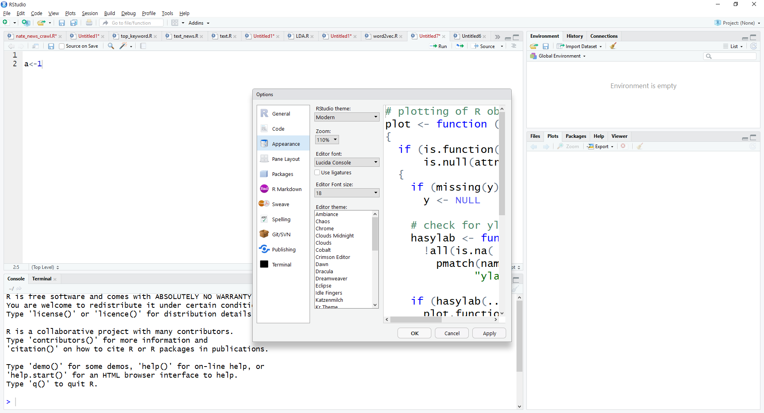Open the Session menu
This screenshot has height=413, width=764.
click(x=90, y=13)
